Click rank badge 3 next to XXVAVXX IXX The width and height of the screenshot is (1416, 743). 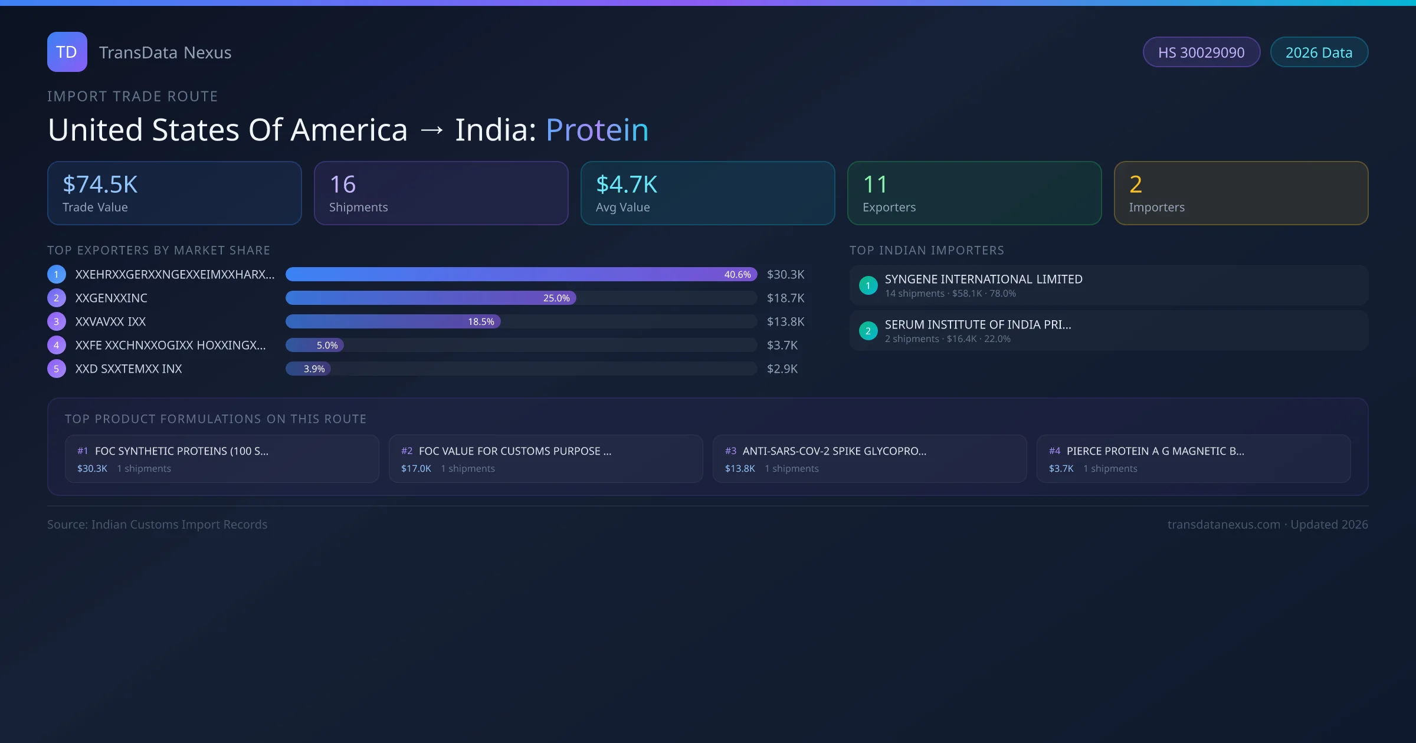(56, 321)
